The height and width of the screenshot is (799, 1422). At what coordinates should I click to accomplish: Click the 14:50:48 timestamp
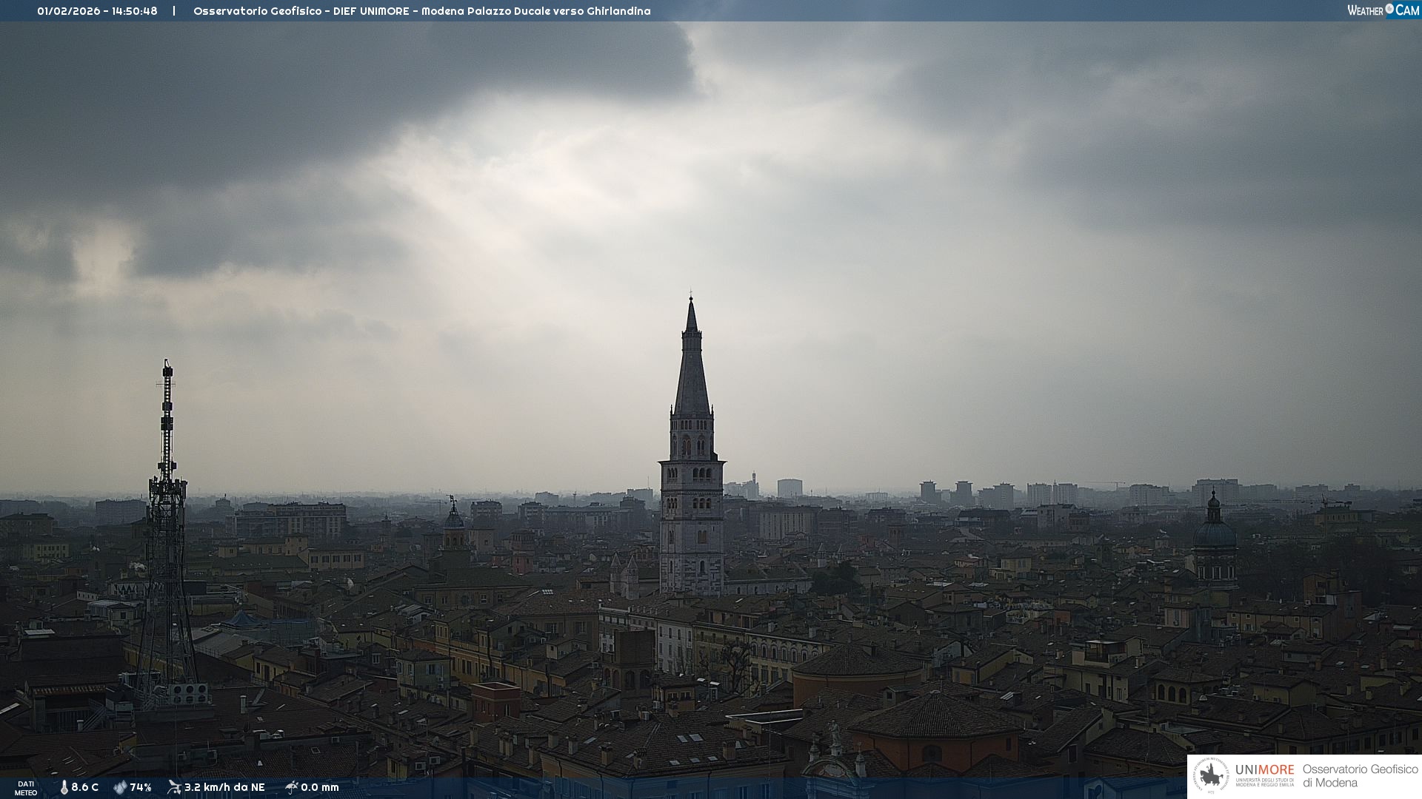(x=135, y=11)
